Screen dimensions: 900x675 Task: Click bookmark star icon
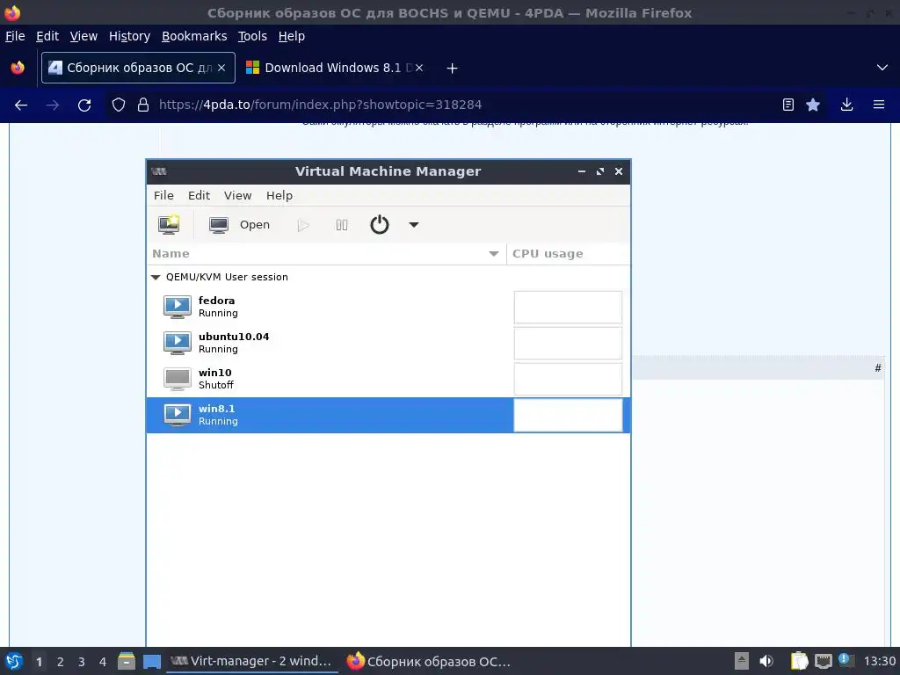click(813, 105)
